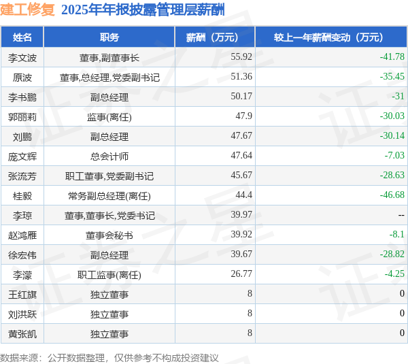Viewport: 408px width, 364px height.
Task: Click 李书鹏's salary 50.17
Action: (x=241, y=97)
